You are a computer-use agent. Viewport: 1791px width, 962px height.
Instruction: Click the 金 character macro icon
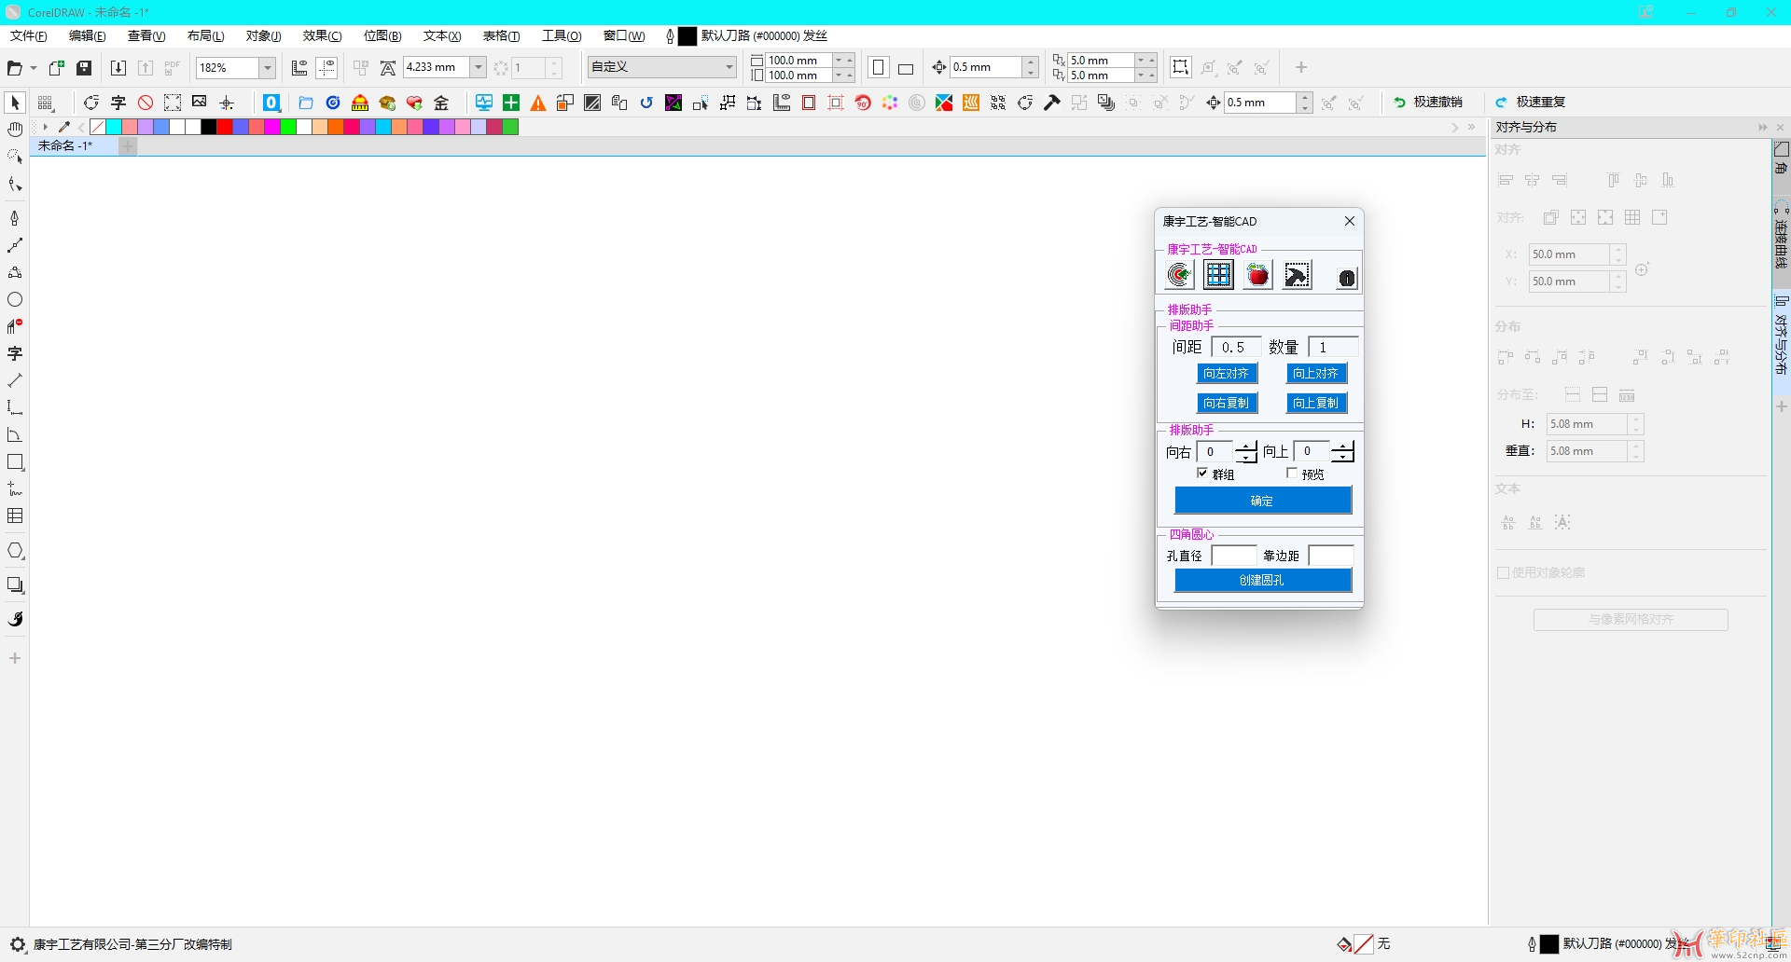click(442, 103)
